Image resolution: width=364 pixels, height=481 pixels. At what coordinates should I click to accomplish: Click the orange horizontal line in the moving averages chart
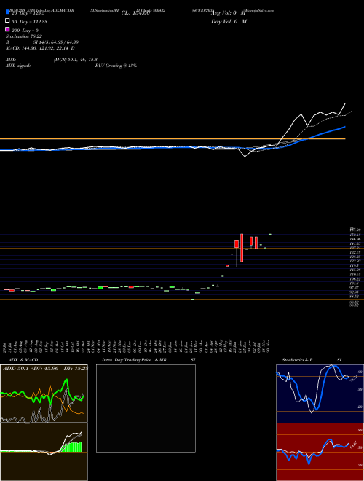point(173,138)
